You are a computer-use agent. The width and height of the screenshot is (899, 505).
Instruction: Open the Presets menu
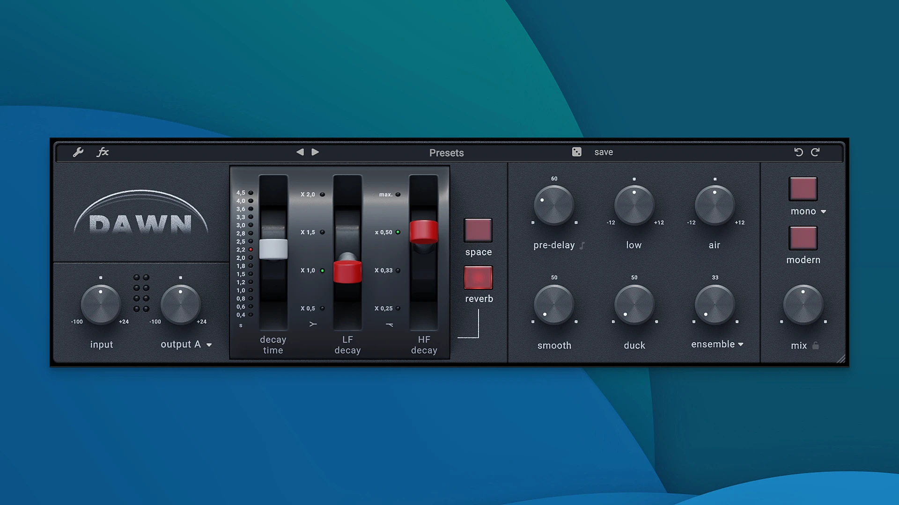pos(446,152)
